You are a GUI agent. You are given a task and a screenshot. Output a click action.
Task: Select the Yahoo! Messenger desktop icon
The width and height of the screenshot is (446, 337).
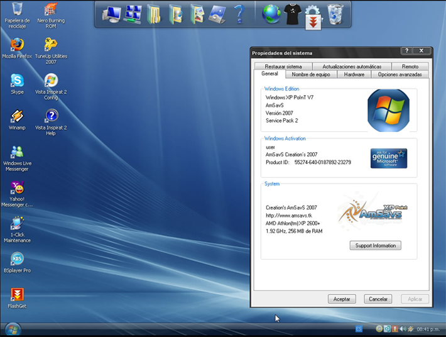[x=17, y=194]
